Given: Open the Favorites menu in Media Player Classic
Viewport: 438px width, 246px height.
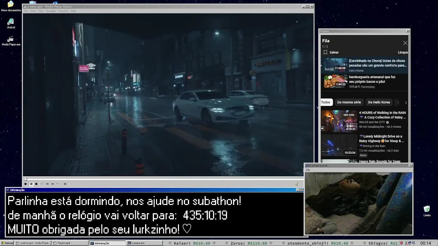Looking at the screenshot, I should tap(63, 11).
